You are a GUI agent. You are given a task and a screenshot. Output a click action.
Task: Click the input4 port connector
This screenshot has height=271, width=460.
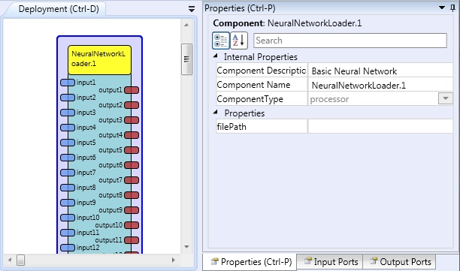(x=68, y=128)
